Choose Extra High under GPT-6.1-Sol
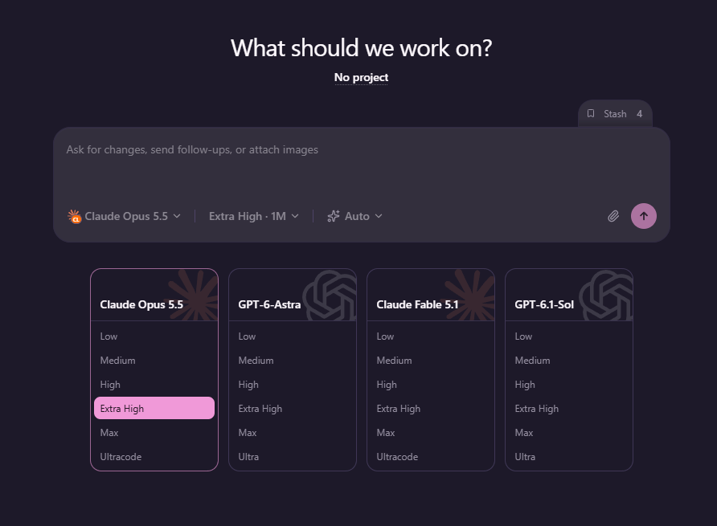The height and width of the screenshot is (526, 717). point(569,409)
